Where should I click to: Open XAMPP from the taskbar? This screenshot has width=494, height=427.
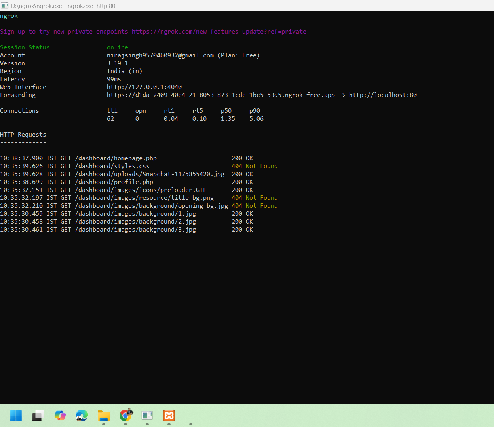click(x=169, y=416)
